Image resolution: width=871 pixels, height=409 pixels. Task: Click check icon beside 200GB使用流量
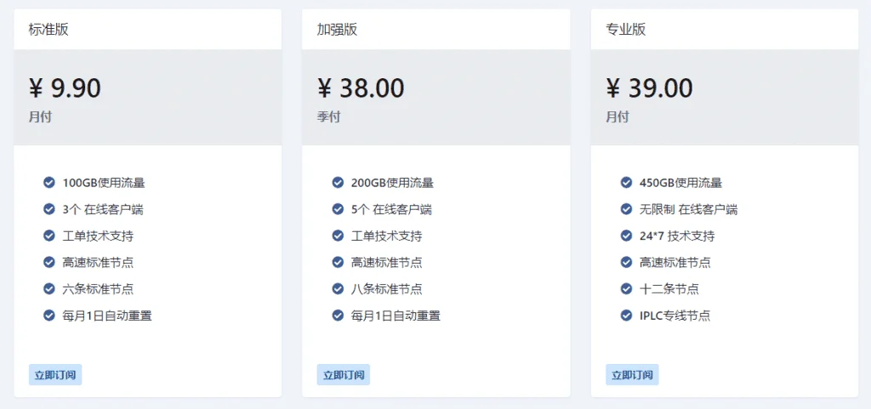[338, 182]
